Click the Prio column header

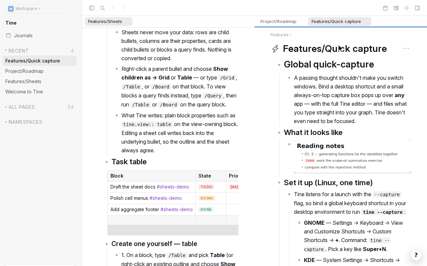(x=233, y=176)
